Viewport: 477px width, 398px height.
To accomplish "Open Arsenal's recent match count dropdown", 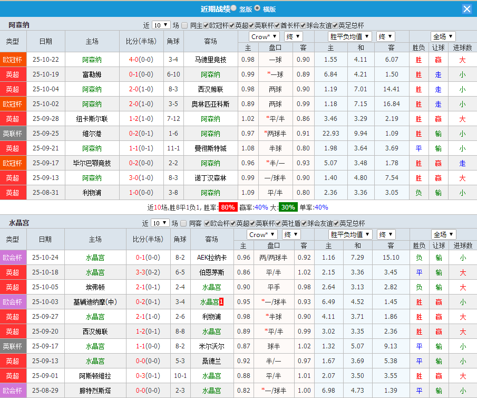I will [160, 24].
